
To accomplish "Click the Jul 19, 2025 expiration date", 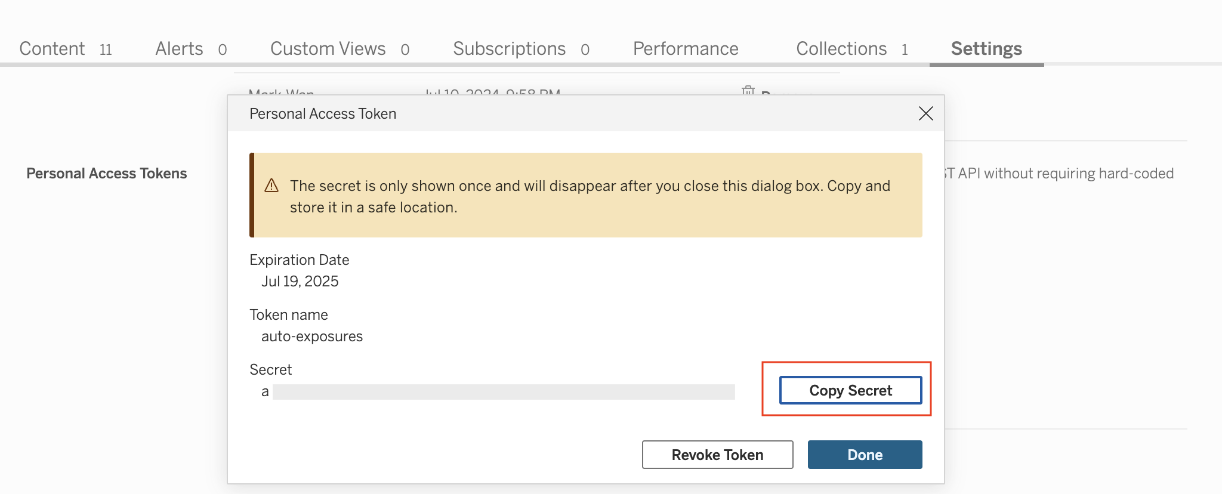I will click(x=300, y=282).
